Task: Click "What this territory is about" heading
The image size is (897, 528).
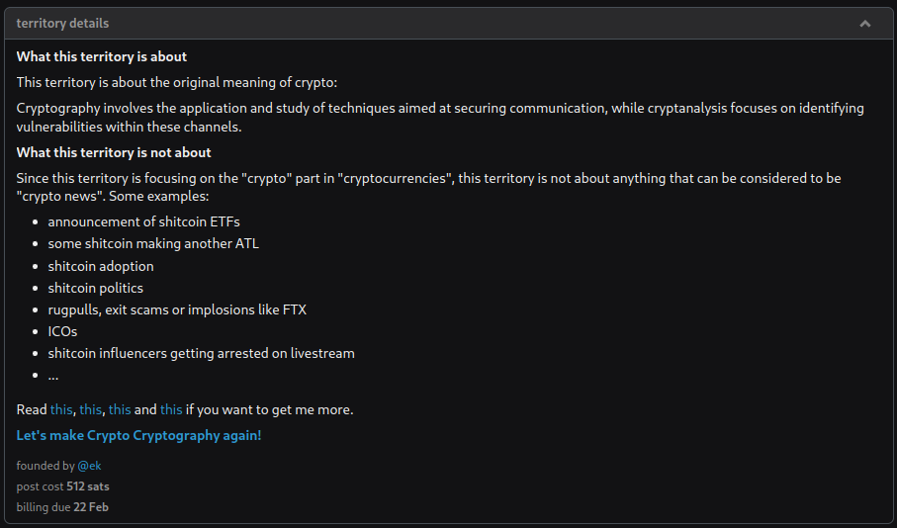Action: tap(102, 57)
